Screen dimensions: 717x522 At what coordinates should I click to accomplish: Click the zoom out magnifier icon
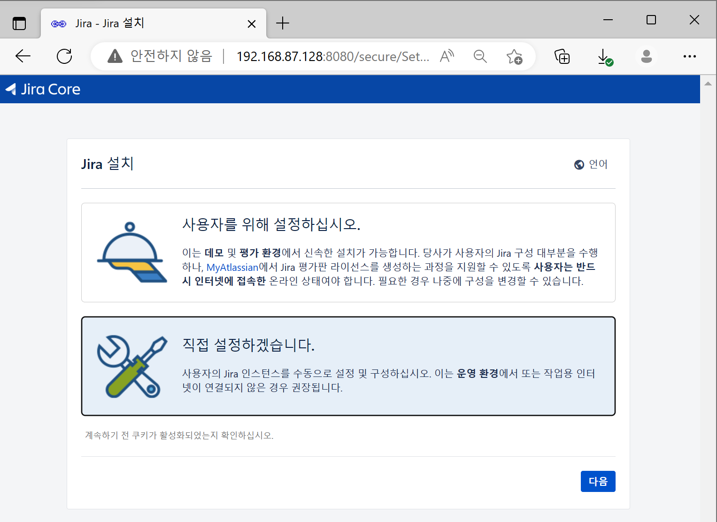click(x=480, y=56)
